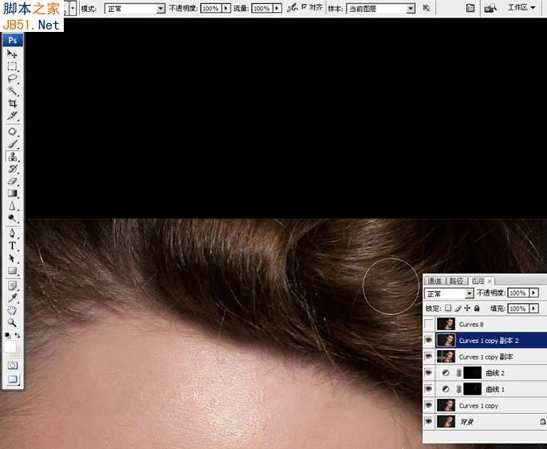Select the Slice tool

click(12, 116)
